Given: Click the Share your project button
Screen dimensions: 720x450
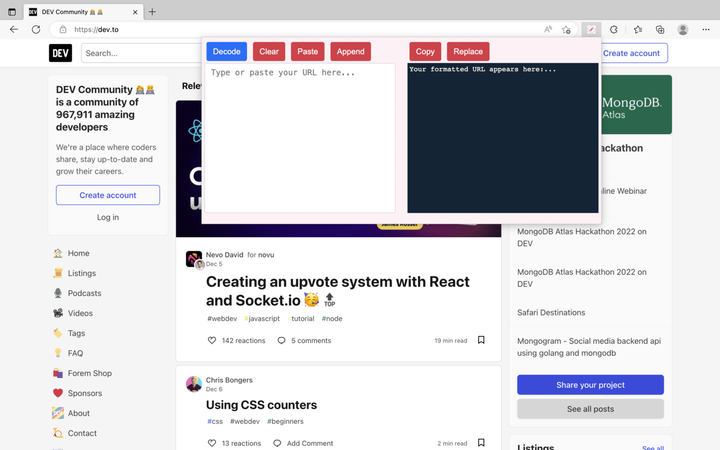Looking at the screenshot, I should [x=591, y=385].
